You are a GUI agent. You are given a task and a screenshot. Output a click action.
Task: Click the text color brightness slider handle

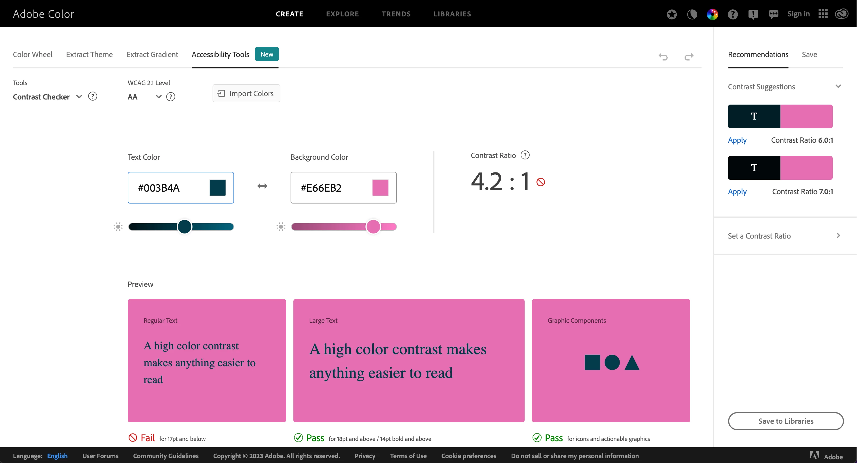pyautogui.click(x=184, y=227)
